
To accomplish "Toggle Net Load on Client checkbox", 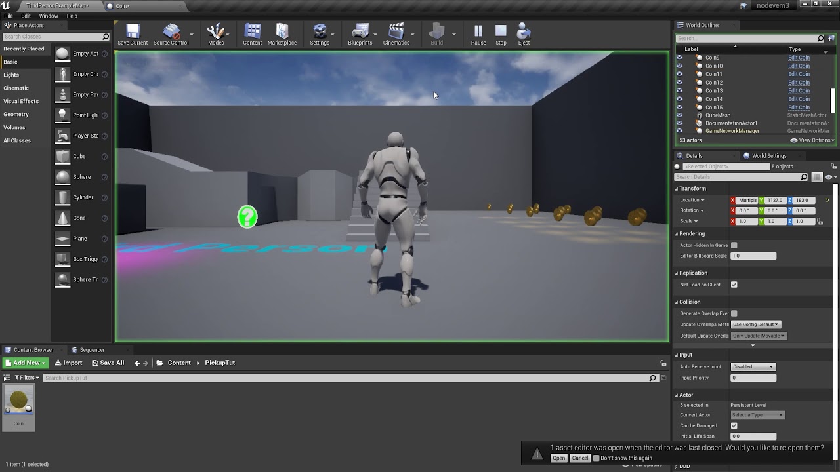I will click(x=734, y=285).
